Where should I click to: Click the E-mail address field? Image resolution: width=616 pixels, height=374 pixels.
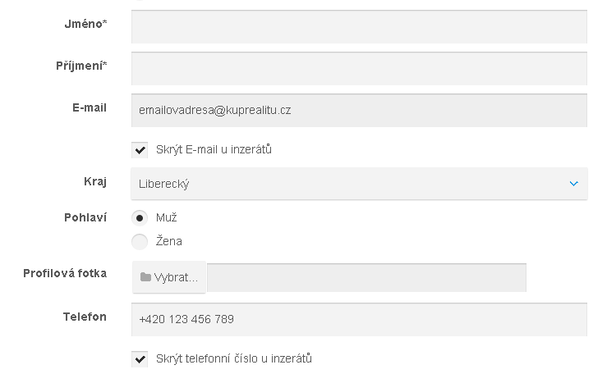358,111
